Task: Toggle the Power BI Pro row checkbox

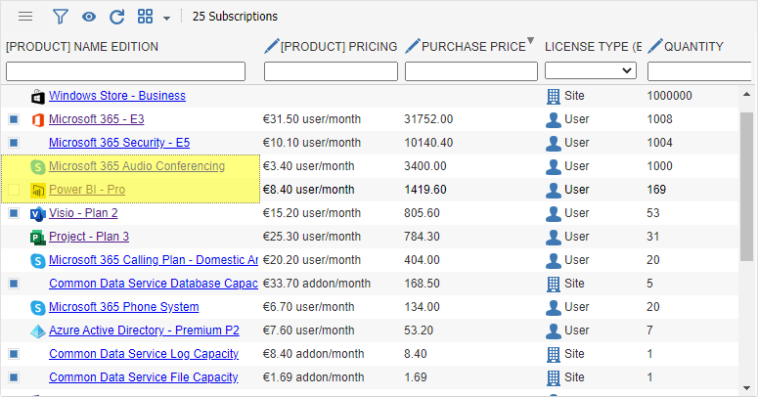Action: [14, 190]
